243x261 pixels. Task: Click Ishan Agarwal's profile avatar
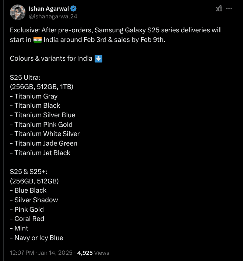coord(17,12)
